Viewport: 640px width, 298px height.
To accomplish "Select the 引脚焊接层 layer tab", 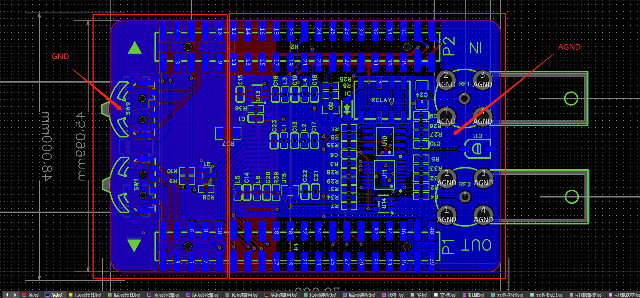I will [586, 295].
